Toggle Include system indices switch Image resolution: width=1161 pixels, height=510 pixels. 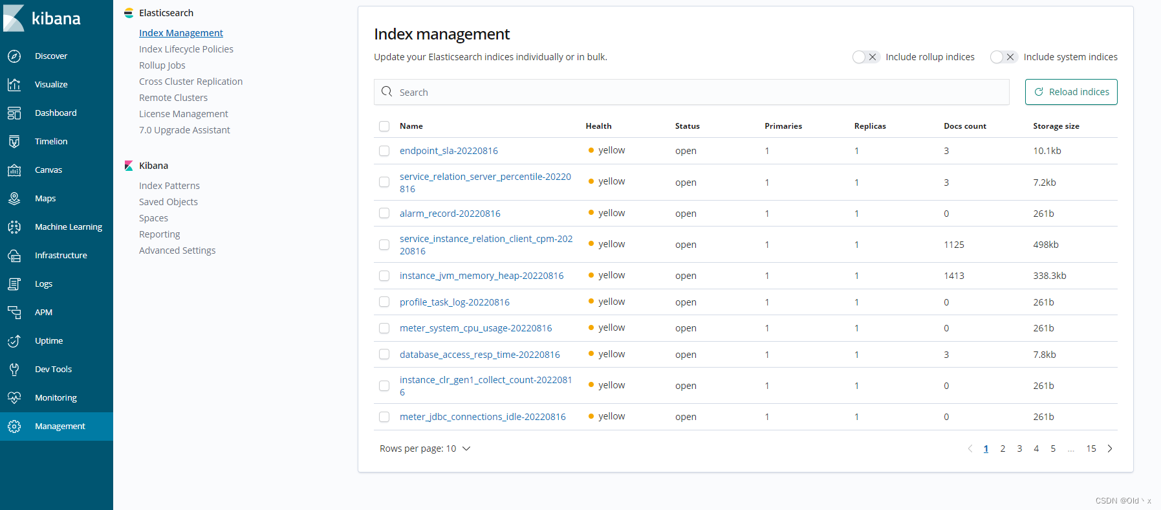(1004, 57)
